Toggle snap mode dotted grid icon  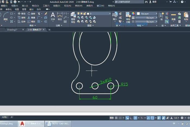120,118
